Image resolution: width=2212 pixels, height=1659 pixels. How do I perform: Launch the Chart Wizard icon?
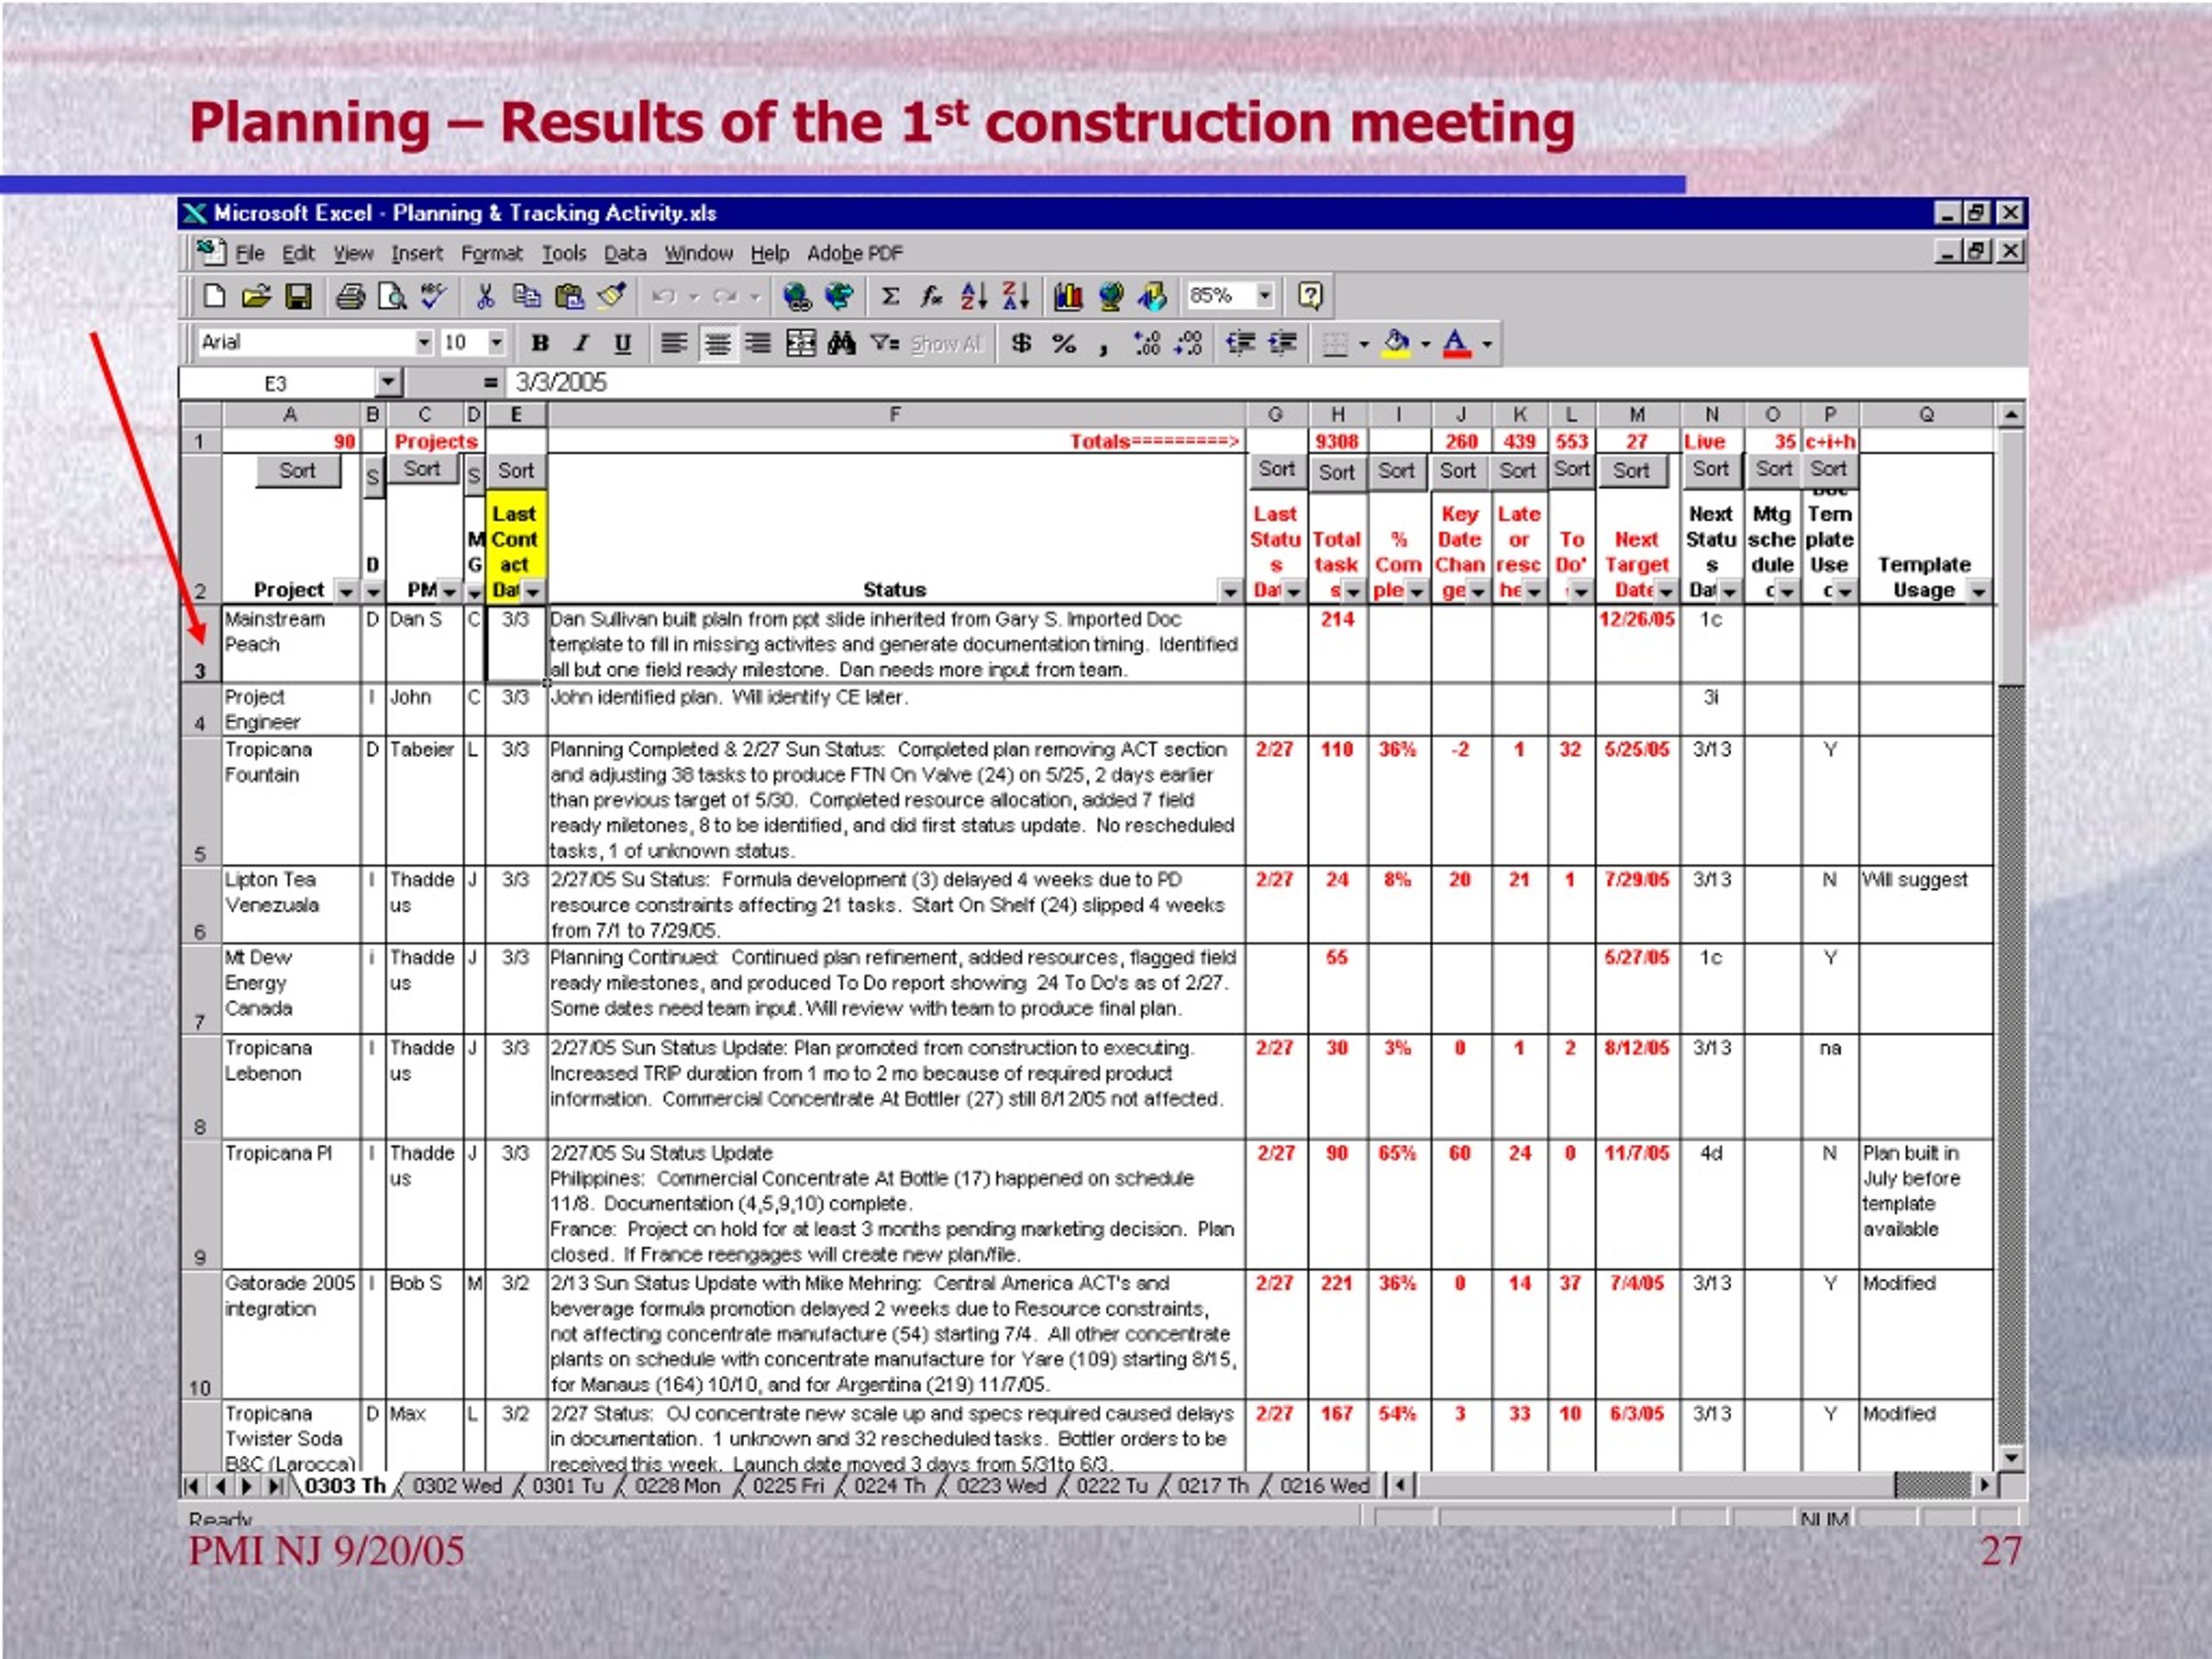point(1068,296)
